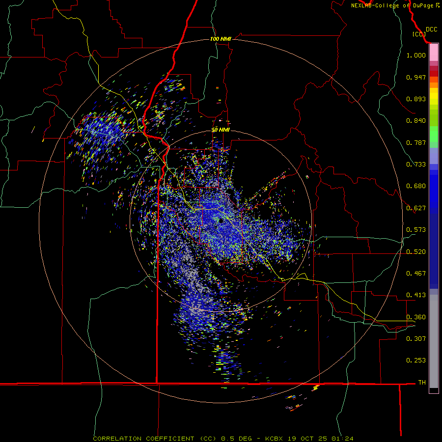Select the 0.467 legend value

[416, 274]
